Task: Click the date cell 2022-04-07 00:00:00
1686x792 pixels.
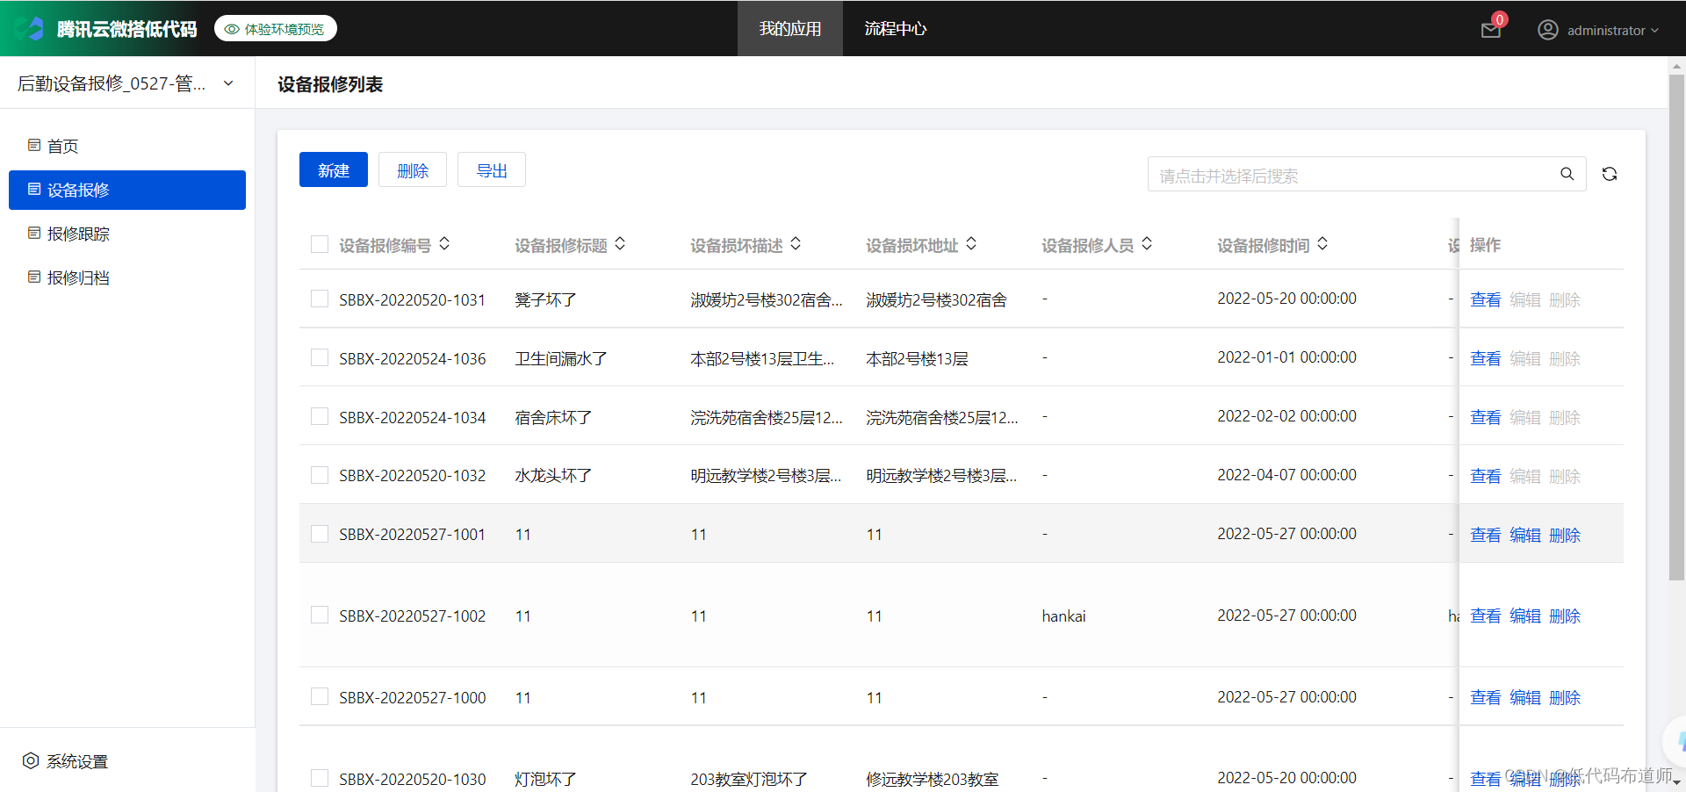Action: 1286,475
